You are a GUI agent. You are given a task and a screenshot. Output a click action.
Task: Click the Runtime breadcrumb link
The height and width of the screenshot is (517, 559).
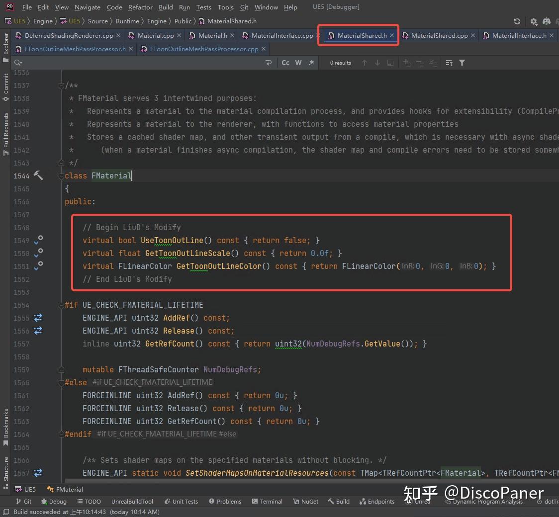coord(127,21)
